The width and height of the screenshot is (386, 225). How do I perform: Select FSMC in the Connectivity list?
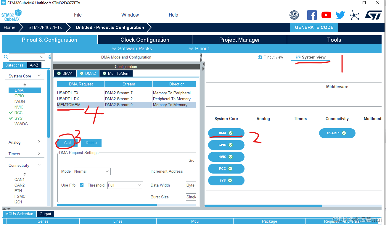click(x=20, y=196)
